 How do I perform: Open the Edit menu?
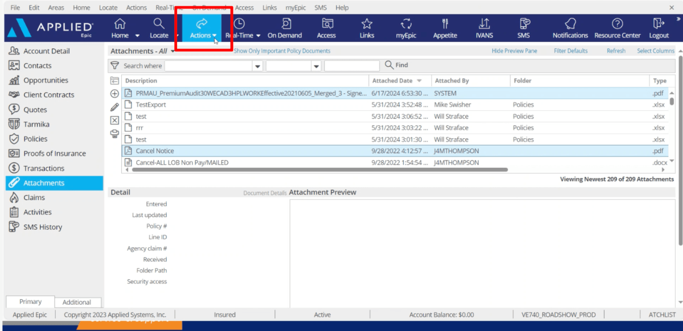(34, 8)
